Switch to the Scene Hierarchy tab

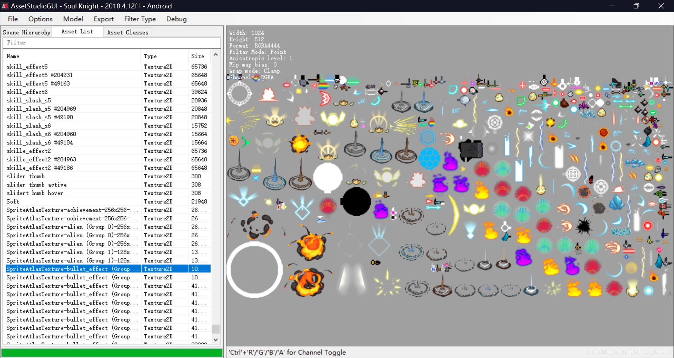coord(27,32)
